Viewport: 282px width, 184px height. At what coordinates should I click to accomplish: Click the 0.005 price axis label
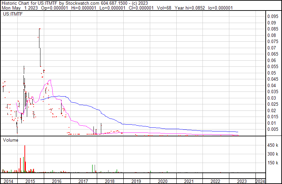click(272, 129)
